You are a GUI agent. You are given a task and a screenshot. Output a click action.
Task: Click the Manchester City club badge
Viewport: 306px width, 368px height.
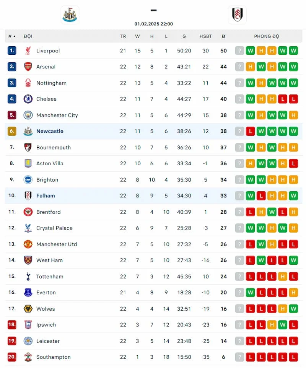(x=28, y=115)
